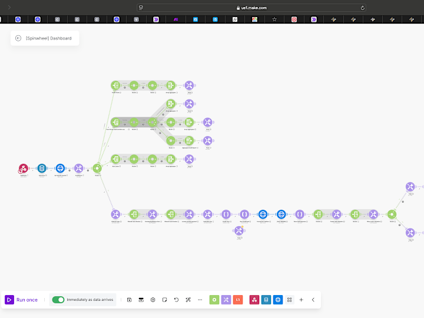
Task: Select the first purple Tools module on bottom row
Action: (x=115, y=214)
